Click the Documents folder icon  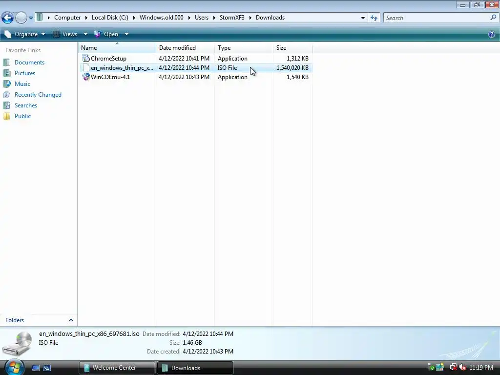pos(7,62)
